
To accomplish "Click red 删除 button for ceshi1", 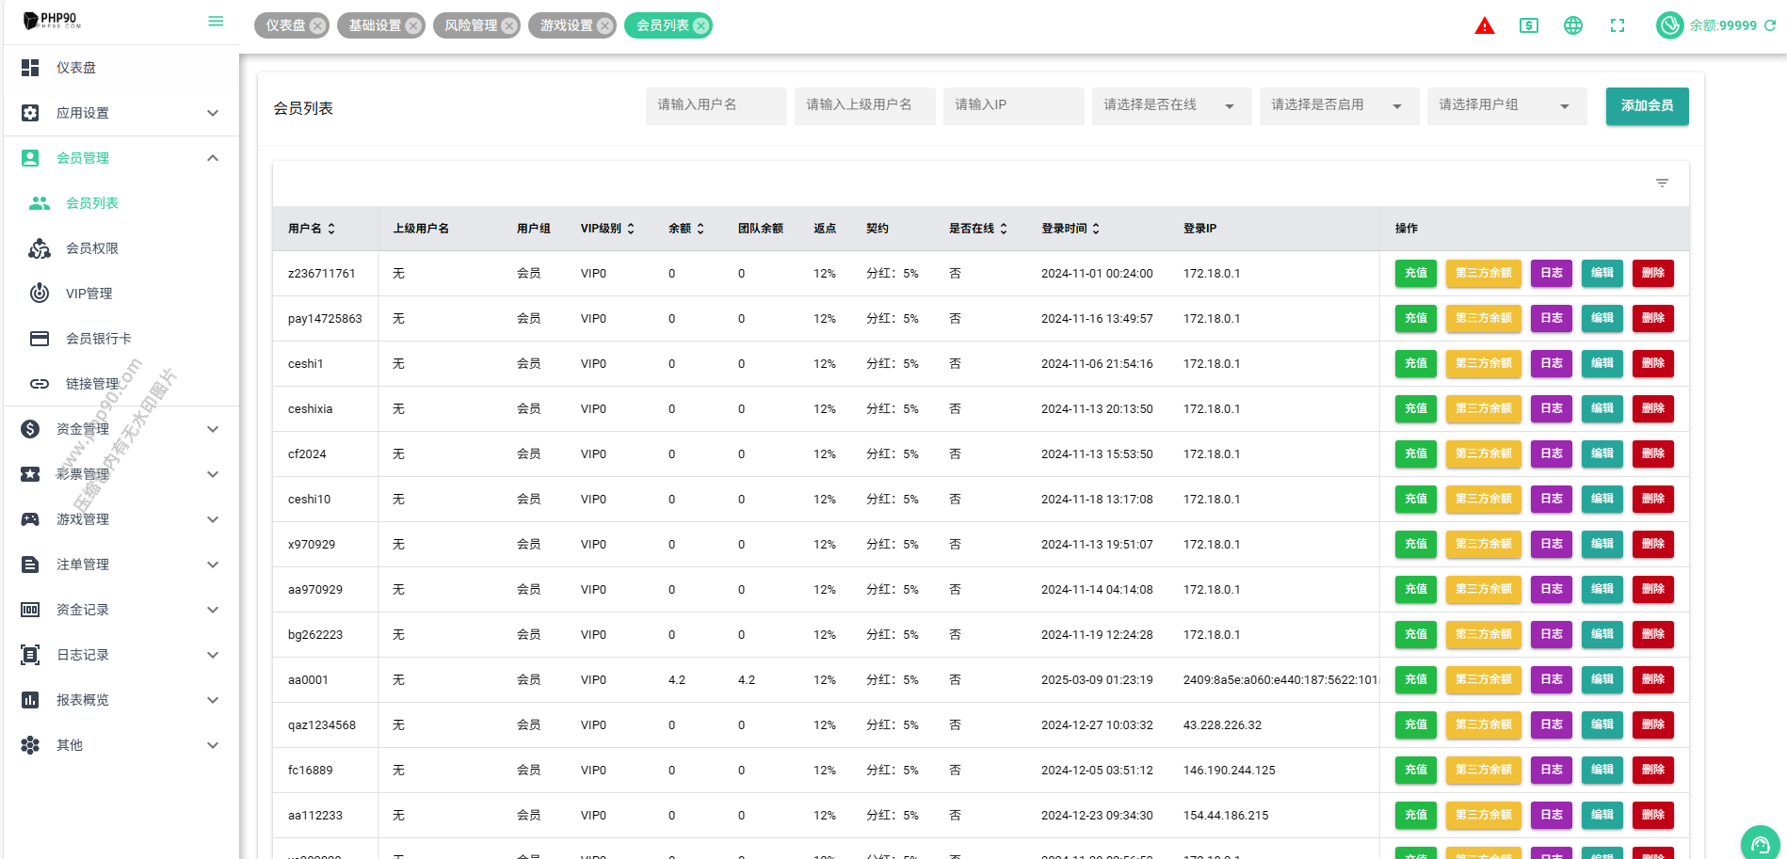I will coord(1652,364).
